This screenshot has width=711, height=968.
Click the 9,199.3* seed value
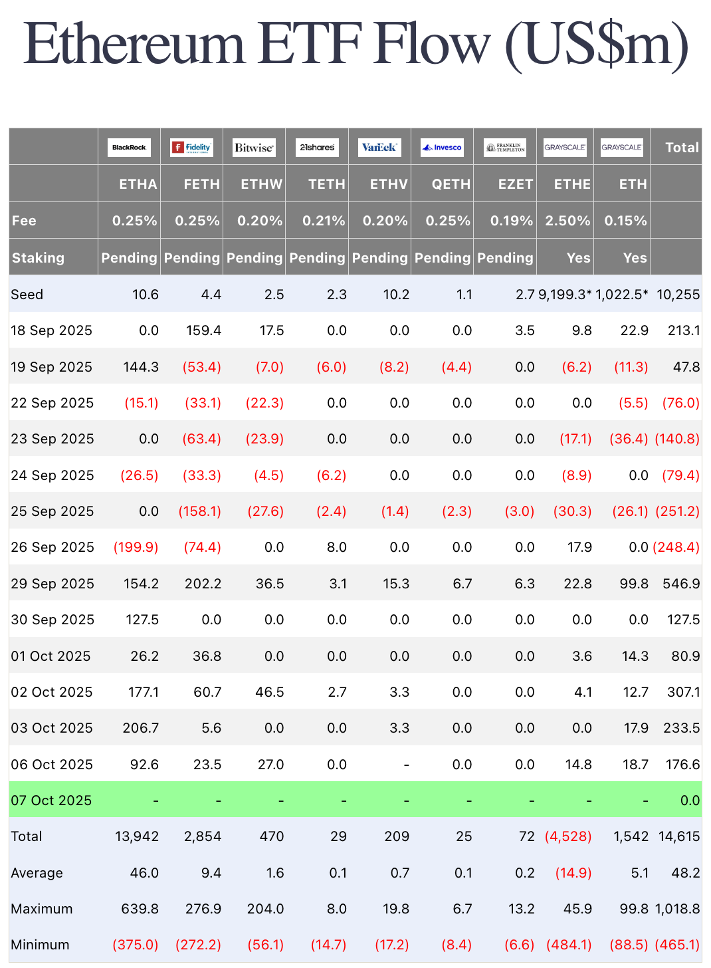click(565, 295)
